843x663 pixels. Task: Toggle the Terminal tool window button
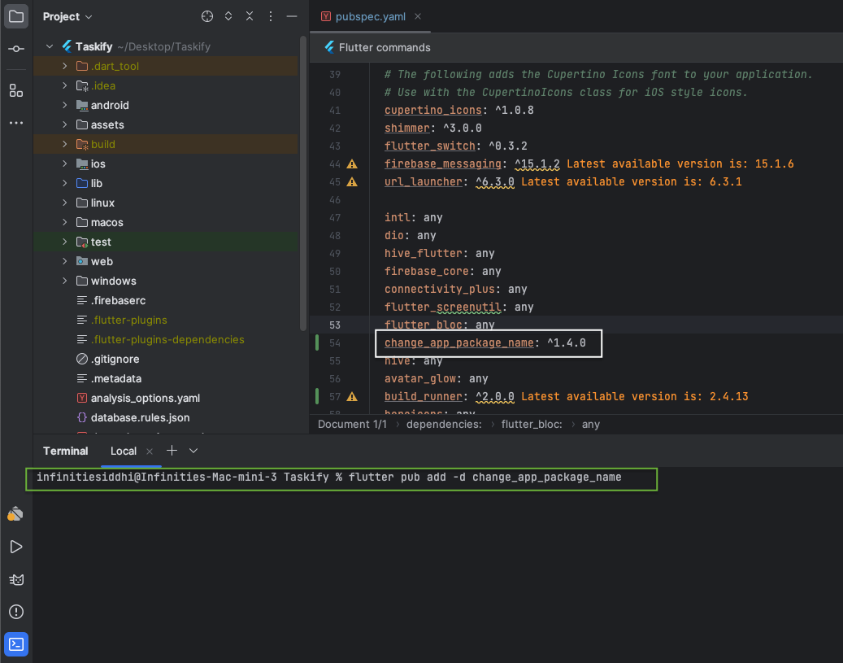pos(16,644)
